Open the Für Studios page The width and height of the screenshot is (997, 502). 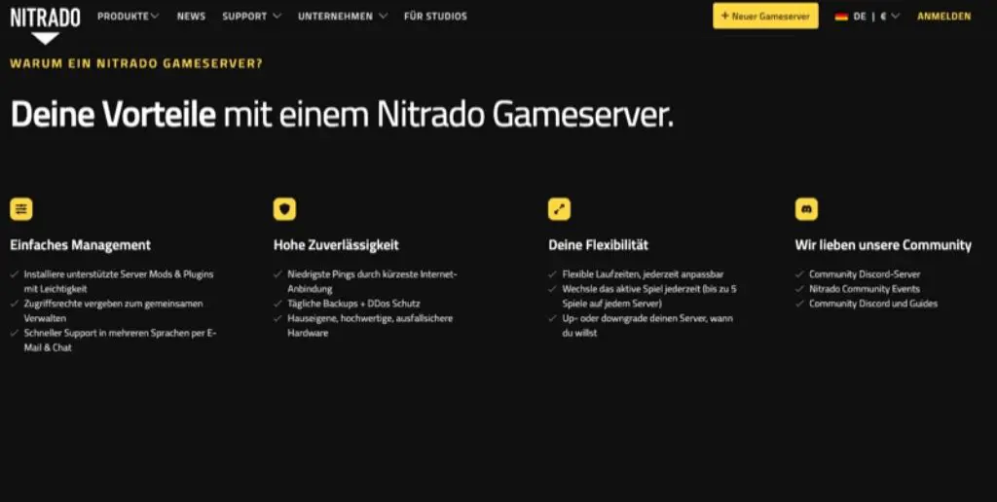point(435,17)
